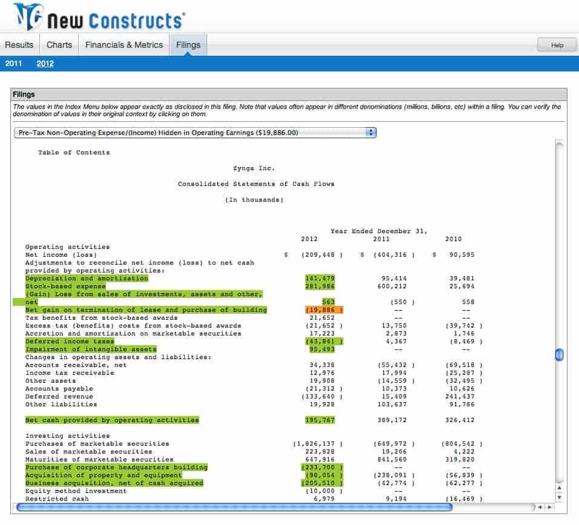
Task: Click 'Purchase of corporate headquarters building' label
Action: tap(116, 467)
